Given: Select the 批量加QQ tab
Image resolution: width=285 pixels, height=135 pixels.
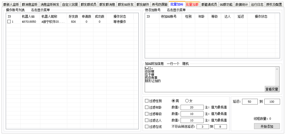Looking at the screenshot, I should pos(177,4).
